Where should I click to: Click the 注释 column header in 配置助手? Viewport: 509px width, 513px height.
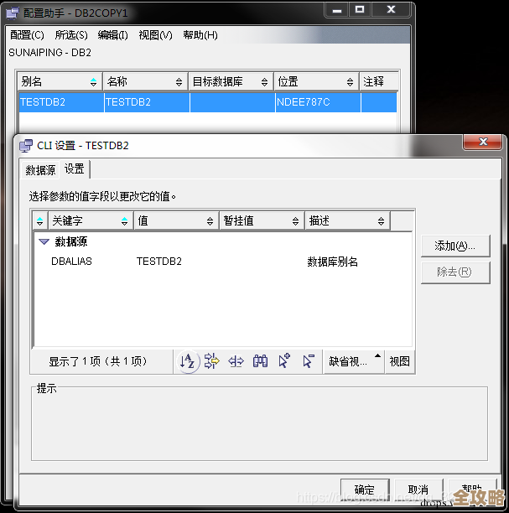[x=379, y=81]
